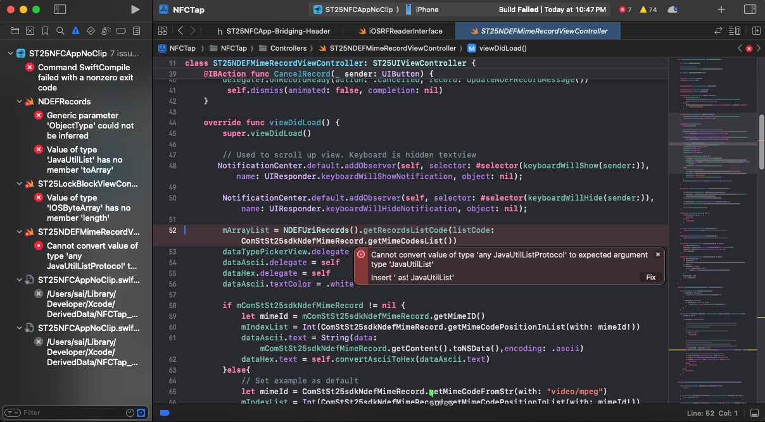The image size is (765, 422).
Task: Click the Add Editor on Right icon
Action: coord(756,31)
